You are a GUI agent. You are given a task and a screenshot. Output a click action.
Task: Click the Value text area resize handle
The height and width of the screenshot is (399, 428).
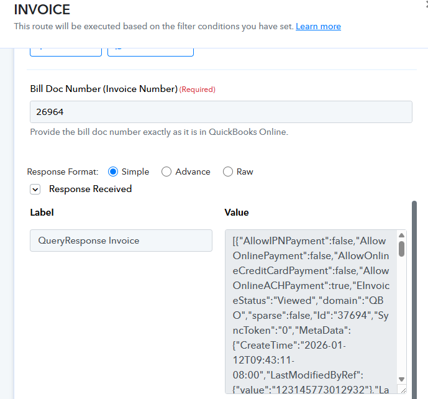pos(403,390)
